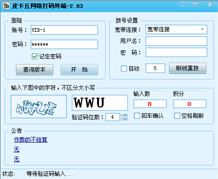Screen dimensions: 218x179
Task: Click the 积分 value 0
Action: click(190, 104)
